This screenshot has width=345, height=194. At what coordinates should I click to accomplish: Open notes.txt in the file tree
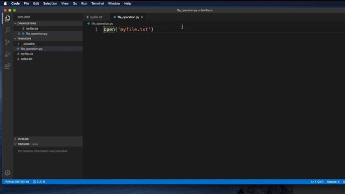pyautogui.click(x=26, y=59)
